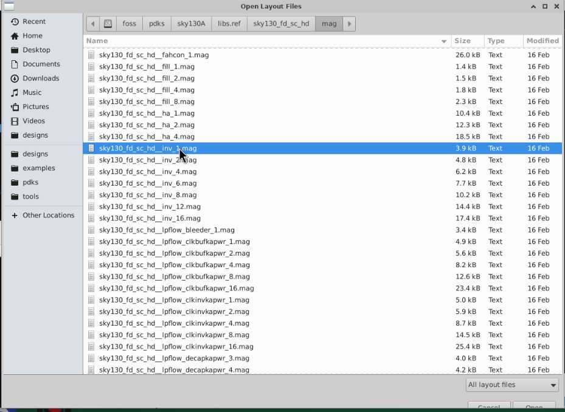Select the Music folder in sidebar

[32, 93]
